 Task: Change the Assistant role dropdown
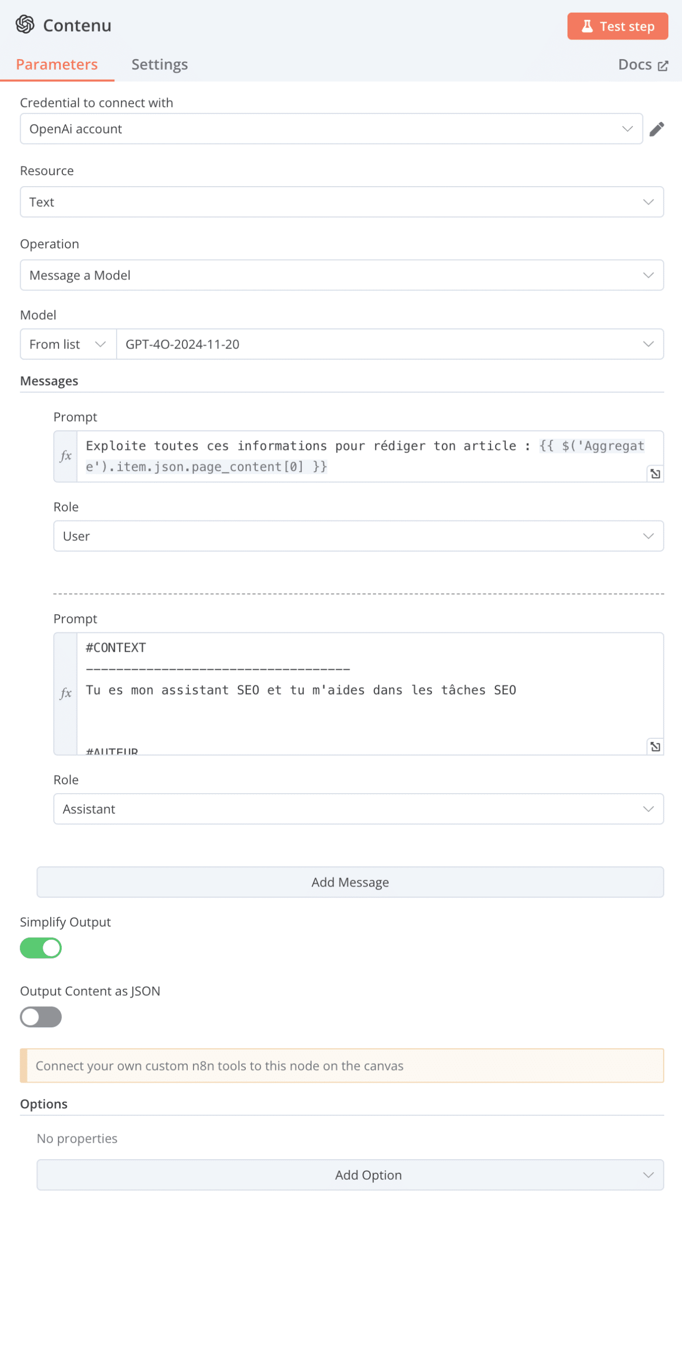pyautogui.click(x=359, y=808)
